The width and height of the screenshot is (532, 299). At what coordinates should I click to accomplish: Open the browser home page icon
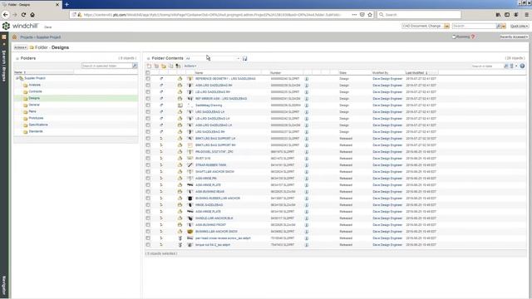pyautogui.click(x=32, y=15)
